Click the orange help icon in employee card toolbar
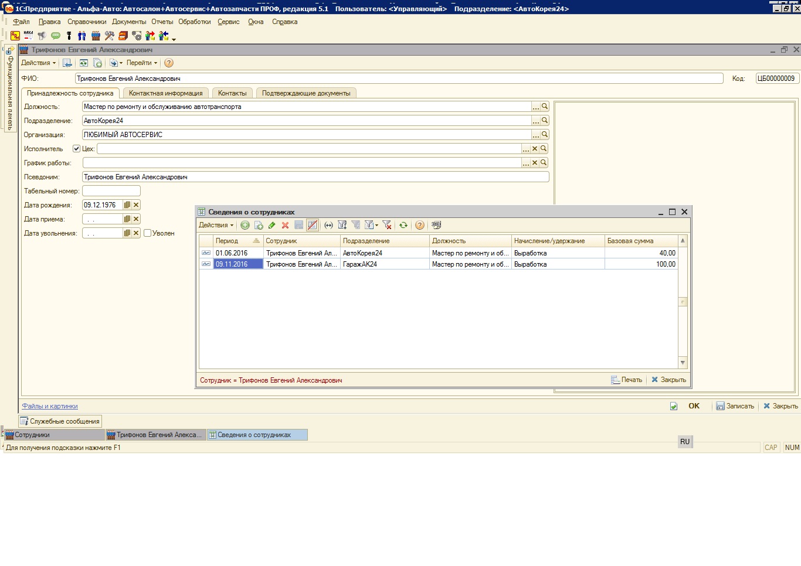This screenshot has width=801, height=566. 169,63
